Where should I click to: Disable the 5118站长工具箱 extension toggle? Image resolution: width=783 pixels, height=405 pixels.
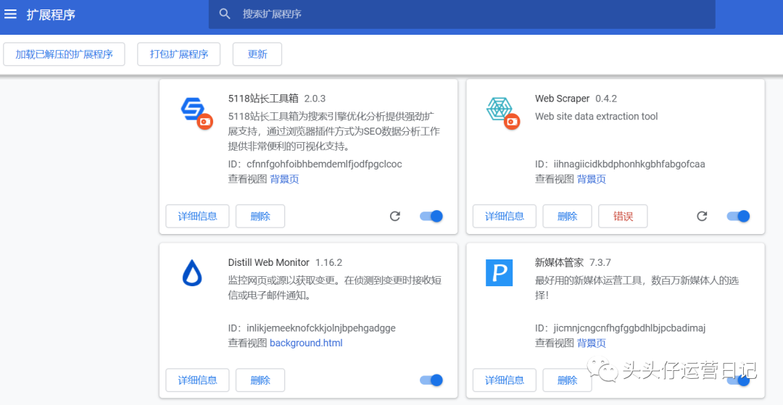click(x=431, y=216)
